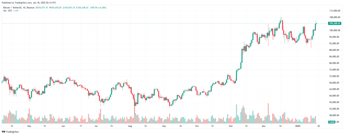344x135 pixels.
Task: Click the Aug label on time axis
Action: [130, 126]
